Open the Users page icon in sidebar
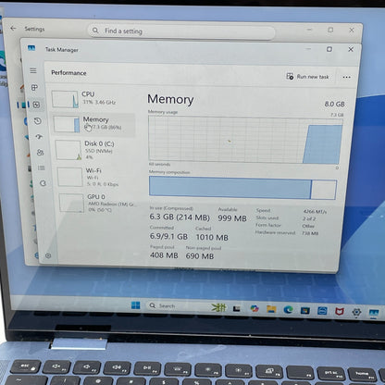Image resolution: width=385 pixels, height=385 pixels. pos(40,152)
